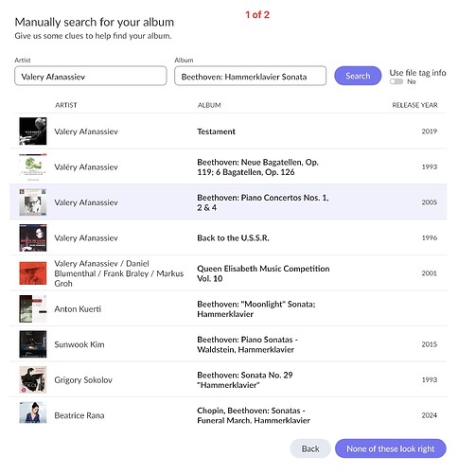This screenshot has height=473, width=458.
Task: Choose Sunwook Kim's album cover
Action: 33,344
